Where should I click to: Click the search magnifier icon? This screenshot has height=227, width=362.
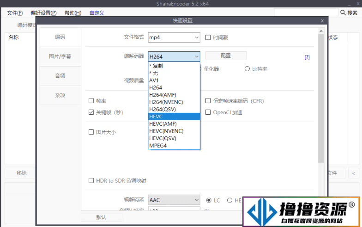(343, 12)
